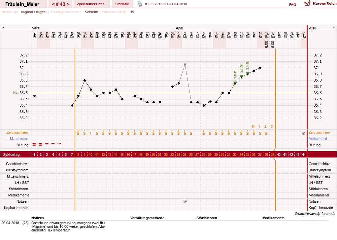Image resolution: width=337 pixels, height=240 pixels.
Task: Open the Zyklenübersicht tab
Action: click(90, 4)
